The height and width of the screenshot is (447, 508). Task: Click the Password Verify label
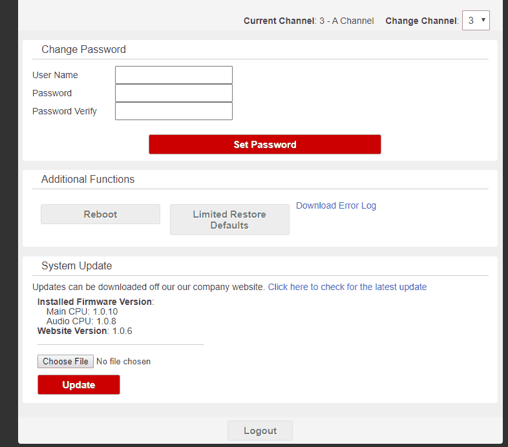tap(65, 111)
